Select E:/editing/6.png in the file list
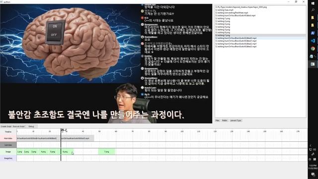 pyautogui.click(x=260, y=32)
